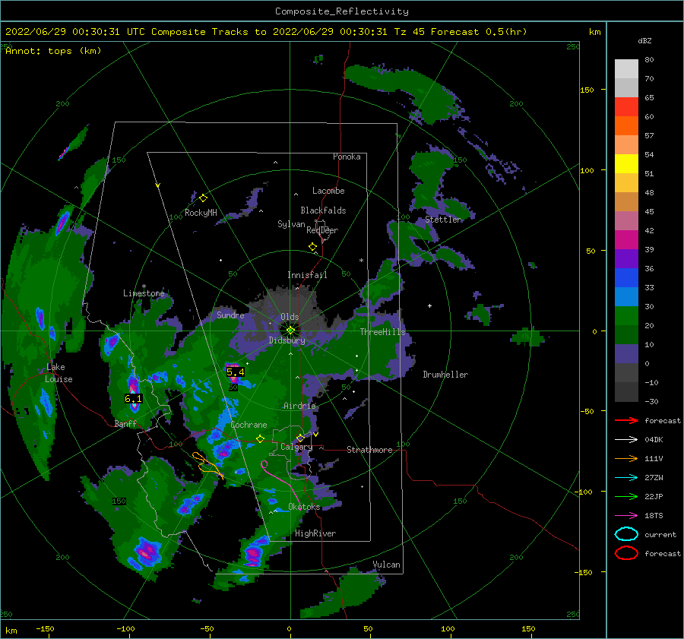Click the orange 111V storm track southwest of Cochrane
Viewport: 684px width, 639px height.
tap(207, 466)
